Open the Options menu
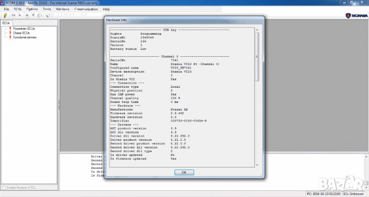The image size is (369, 197). 32,9
